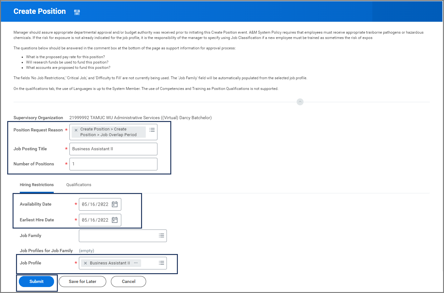
Task: Remove the Business Assistant II job profile chip
Action: pyautogui.click(x=85, y=263)
